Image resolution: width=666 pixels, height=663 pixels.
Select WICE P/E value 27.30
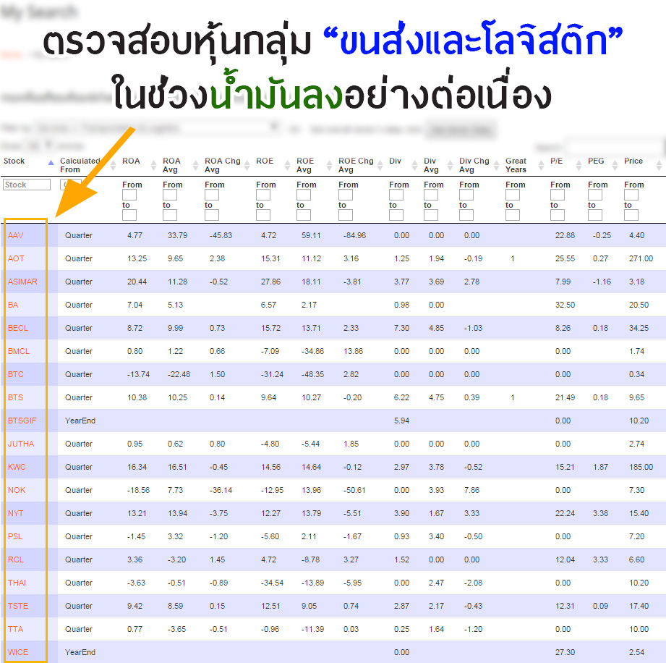click(565, 652)
